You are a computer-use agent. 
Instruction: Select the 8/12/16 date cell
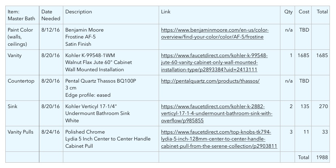tap(51, 37)
